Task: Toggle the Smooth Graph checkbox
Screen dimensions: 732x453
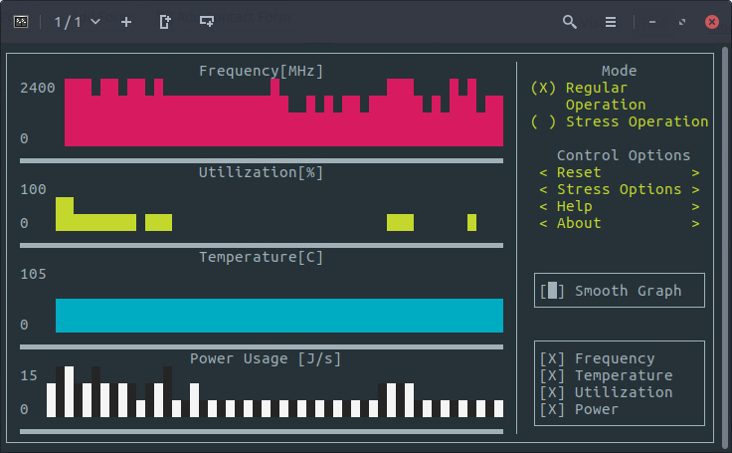Action: pyautogui.click(x=552, y=291)
